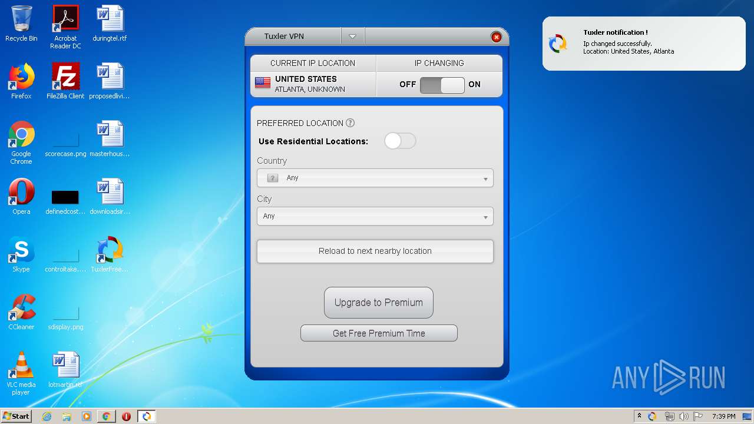Click Reload to next nearby location

[375, 251]
